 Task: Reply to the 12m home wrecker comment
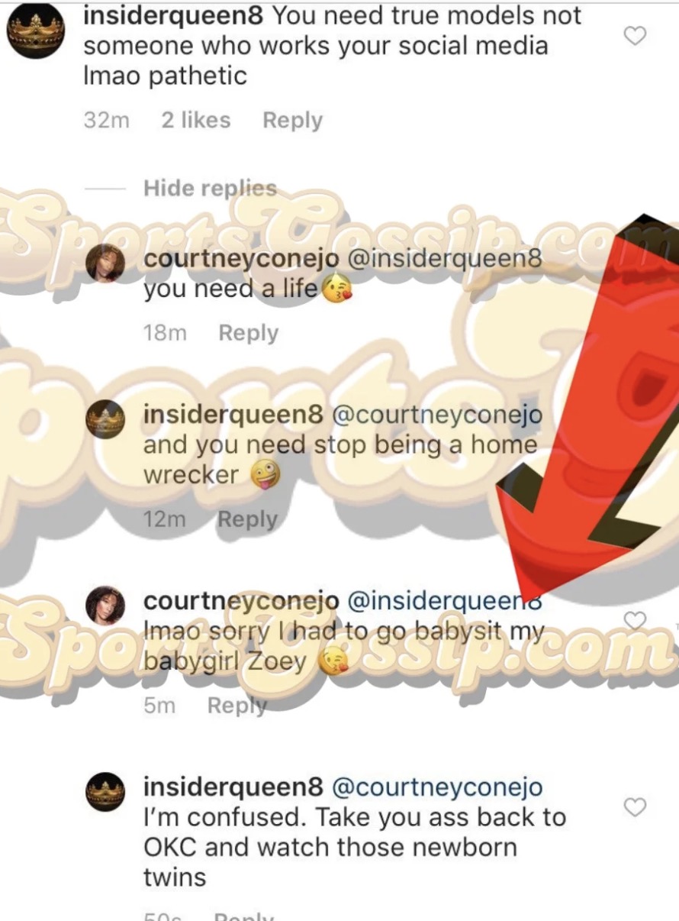click(x=248, y=519)
